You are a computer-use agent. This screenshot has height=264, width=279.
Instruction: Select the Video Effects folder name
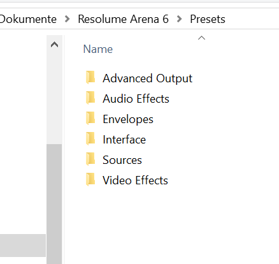click(135, 180)
